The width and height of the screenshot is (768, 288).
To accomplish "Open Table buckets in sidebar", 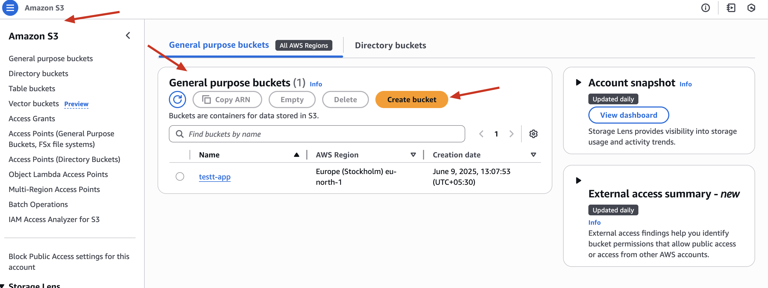I will pyautogui.click(x=32, y=88).
